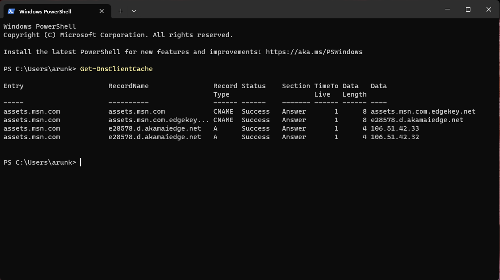
Task: Click the Status column header
Action: (253, 86)
